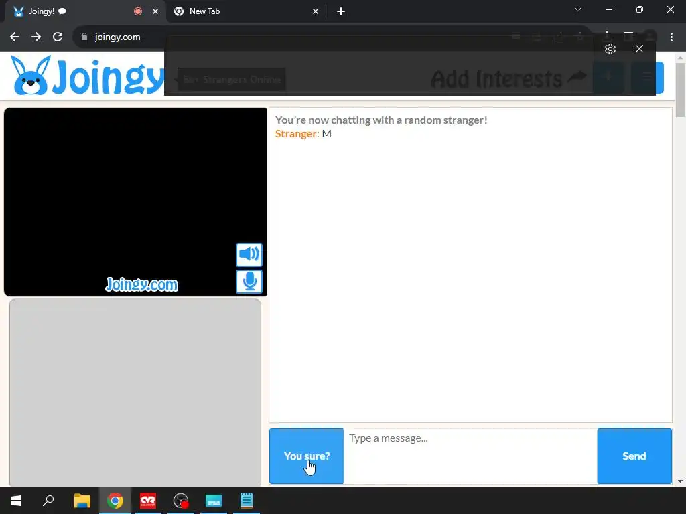Focus the "Type a message..." input
686x514 pixels.
pyautogui.click(x=470, y=456)
